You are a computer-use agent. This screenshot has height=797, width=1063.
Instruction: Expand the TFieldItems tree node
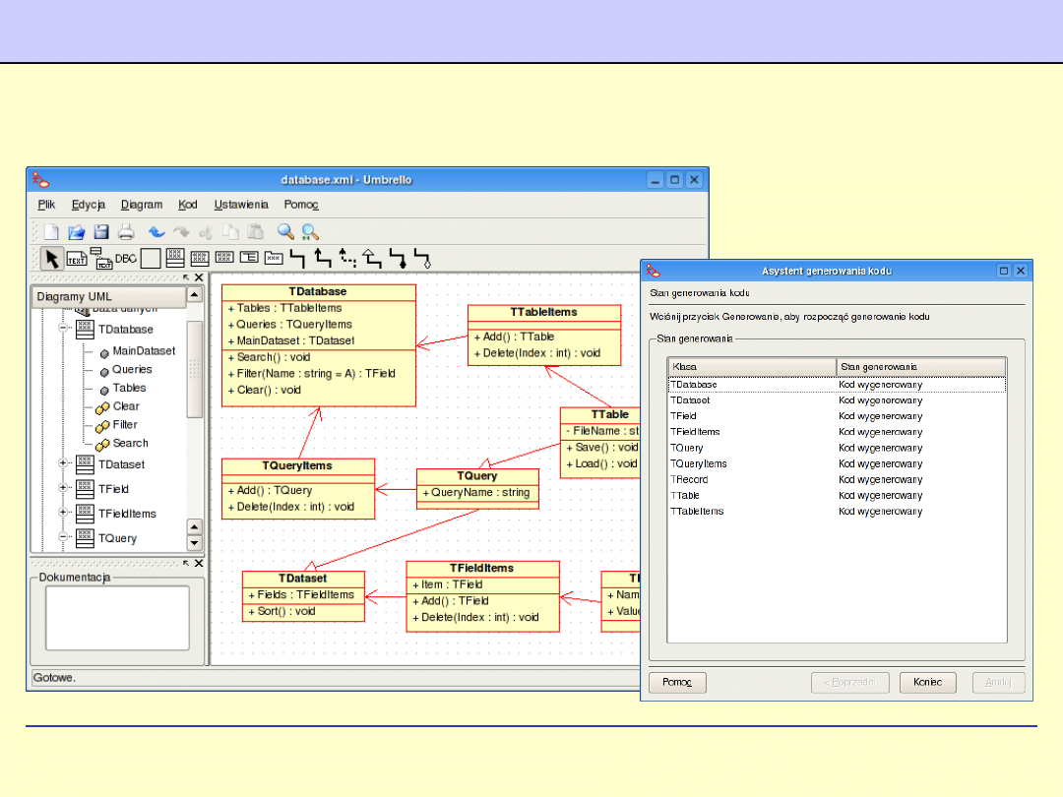pos(64,513)
